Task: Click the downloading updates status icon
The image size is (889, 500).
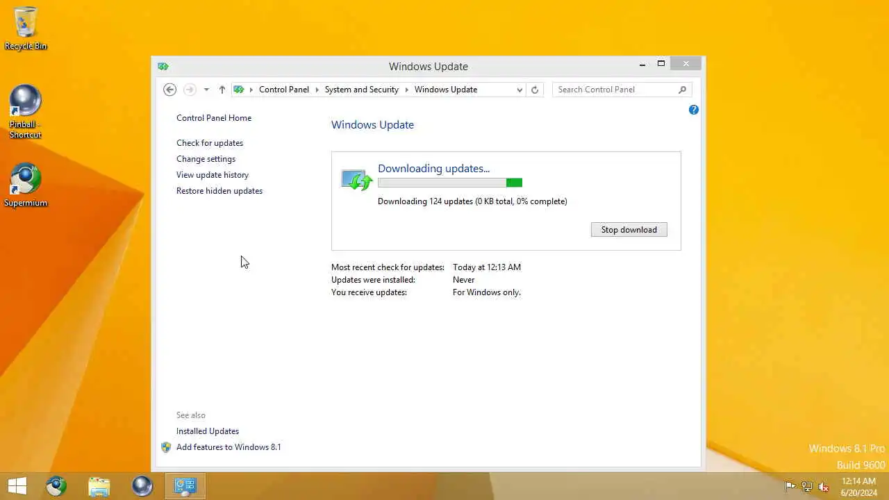Action: (357, 181)
